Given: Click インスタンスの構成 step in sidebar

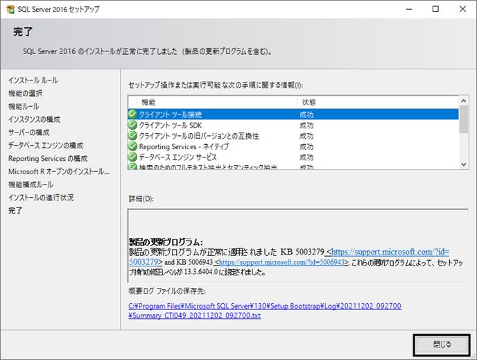Looking at the screenshot, I should (x=34, y=119).
